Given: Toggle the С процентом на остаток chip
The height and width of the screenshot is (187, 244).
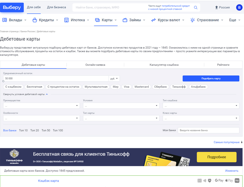Looking at the screenshot, I should 63,87.
